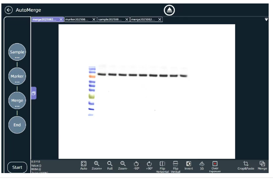This screenshot has height=180, width=273.
Task: Expand the purple side panel handle
Action: [x=34, y=93]
